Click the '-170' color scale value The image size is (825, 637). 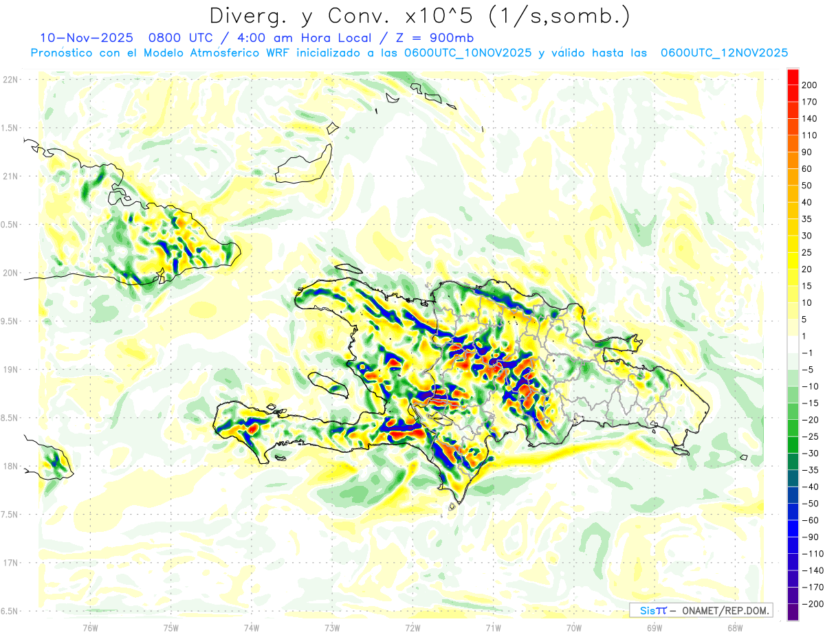pyautogui.click(x=813, y=588)
